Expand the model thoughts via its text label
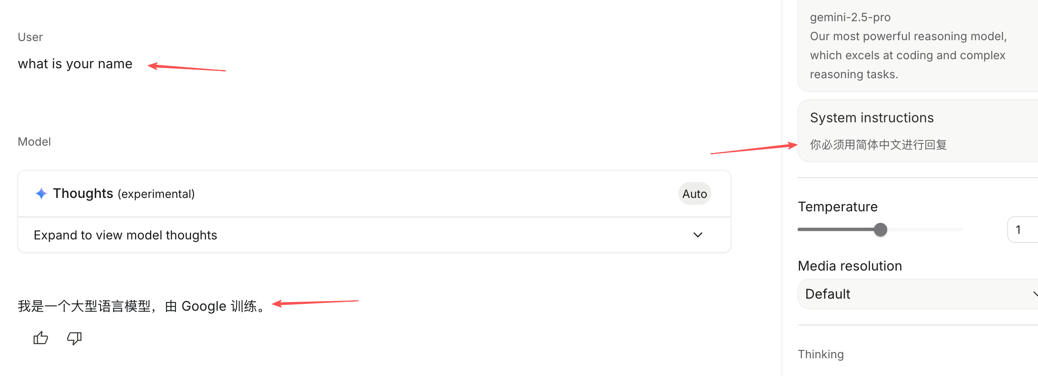This screenshot has width=1038, height=376. pos(125,235)
